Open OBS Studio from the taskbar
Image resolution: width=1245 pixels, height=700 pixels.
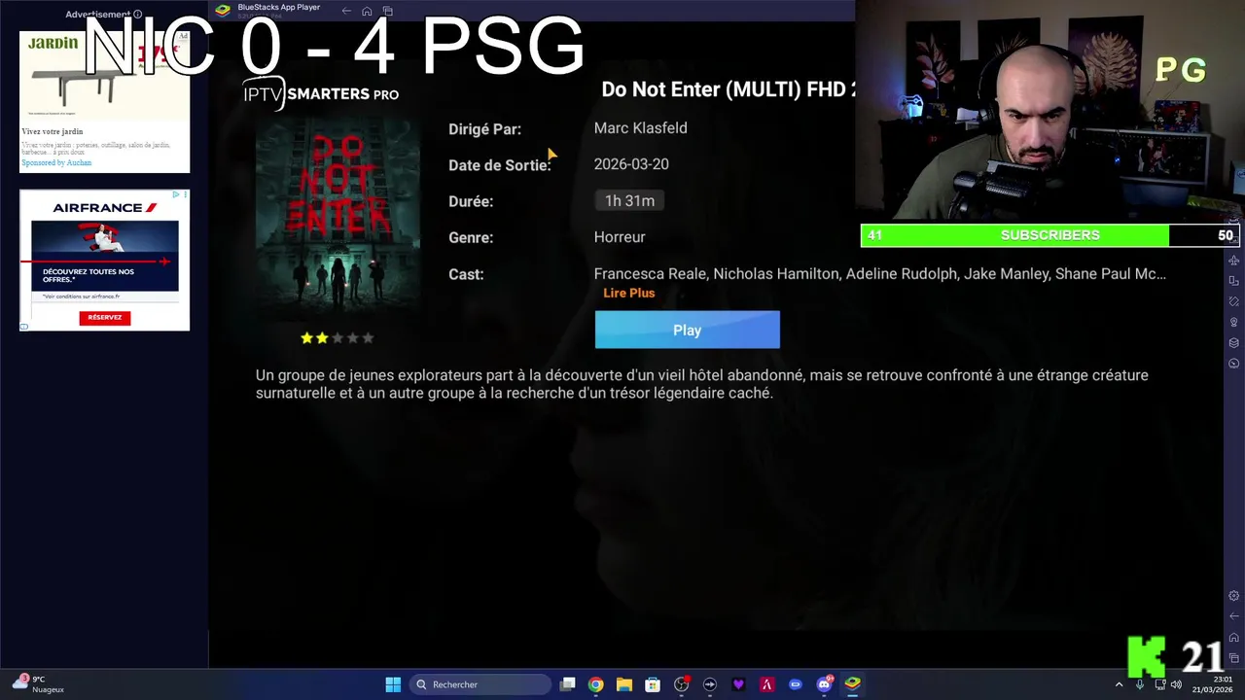click(x=681, y=684)
